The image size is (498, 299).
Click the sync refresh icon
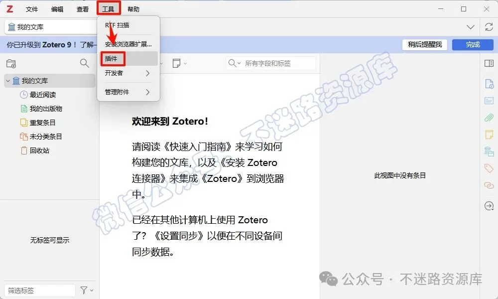coord(489,27)
